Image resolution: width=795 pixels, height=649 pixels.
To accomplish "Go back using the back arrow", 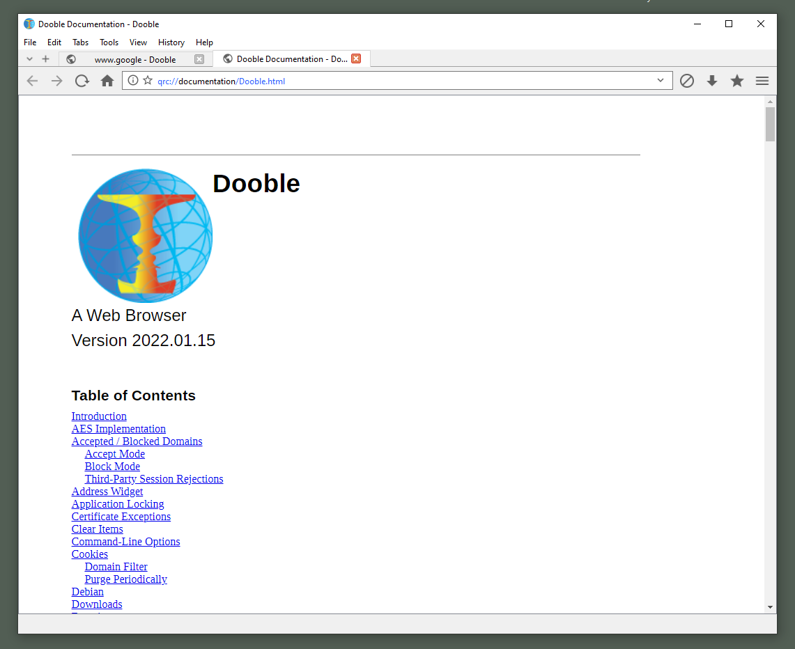I will [x=33, y=81].
